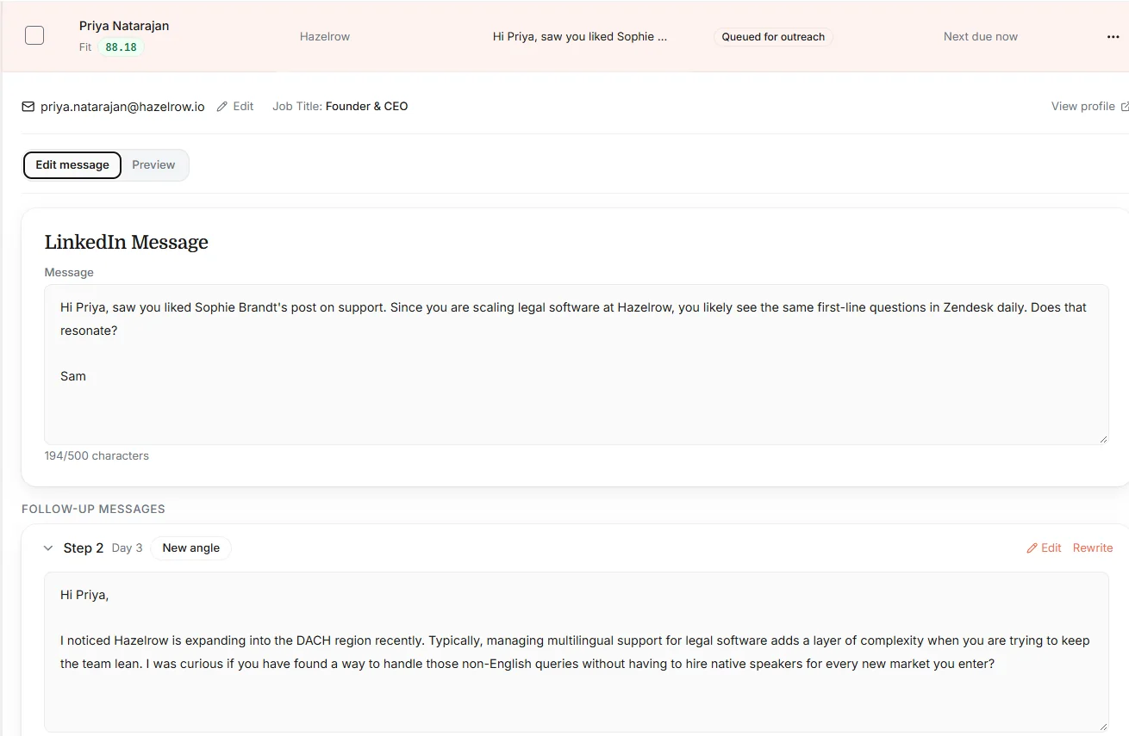Click into the LinkedIn Message text box
Image resolution: width=1129 pixels, height=736 pixels.
pos(577,364)
